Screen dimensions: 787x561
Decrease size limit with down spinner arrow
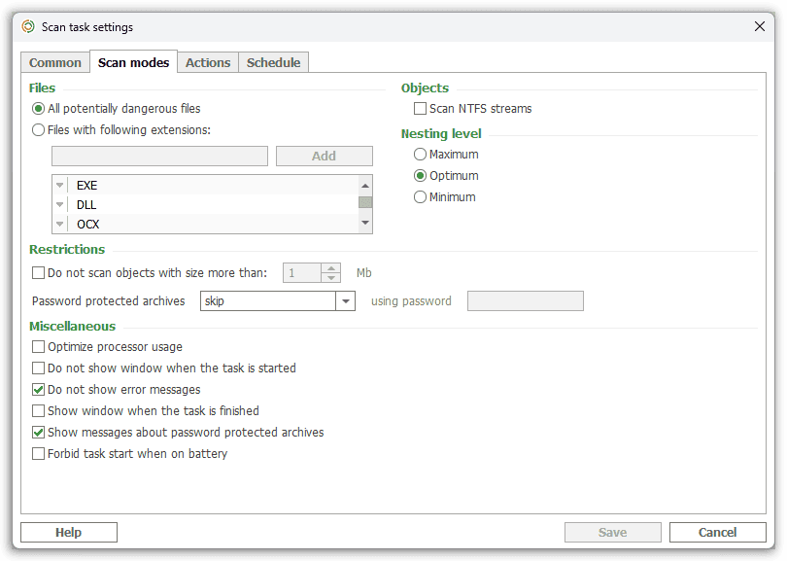[331, 278]
